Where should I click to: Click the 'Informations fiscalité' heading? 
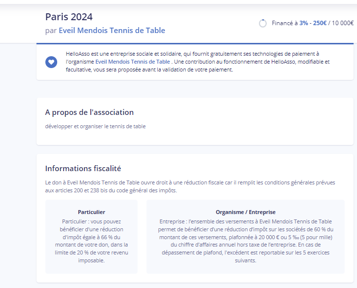pos(83,169)
